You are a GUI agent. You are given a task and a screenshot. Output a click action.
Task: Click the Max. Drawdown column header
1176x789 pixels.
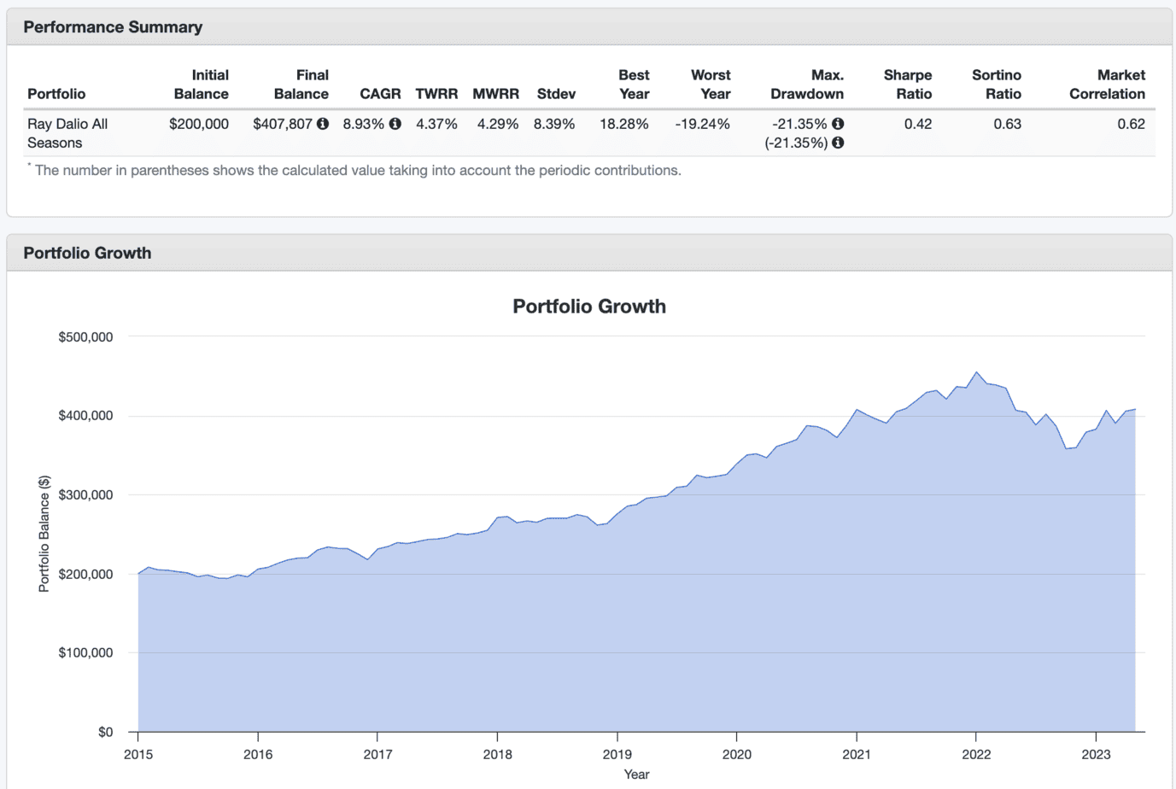(807, 85)
